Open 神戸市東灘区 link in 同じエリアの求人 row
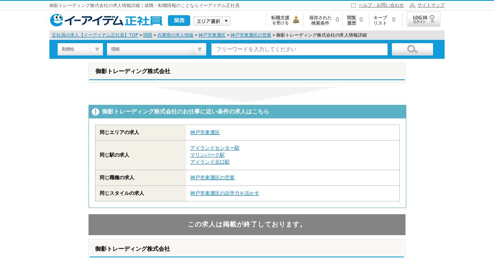This screenshot has width=494, height=259. (x=205, y=132)
